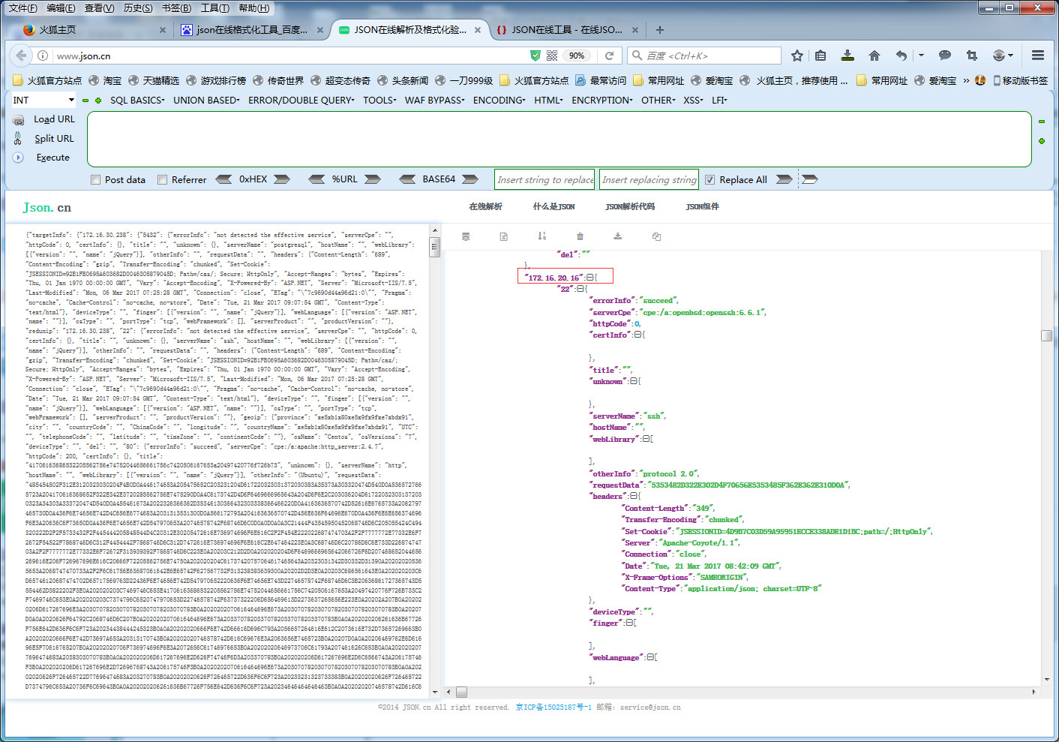
Task: Open the bookmarks library list icon
Action: 820,56
